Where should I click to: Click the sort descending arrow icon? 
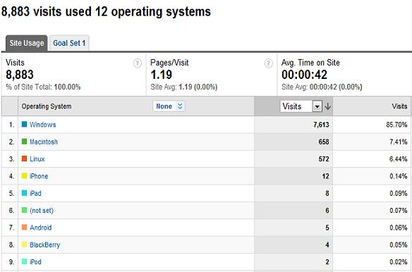pos(327,106)
